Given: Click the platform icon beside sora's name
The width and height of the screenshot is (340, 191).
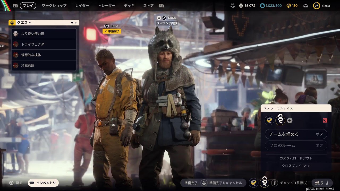Looking at the screenshot, I should tap(107, 26).
